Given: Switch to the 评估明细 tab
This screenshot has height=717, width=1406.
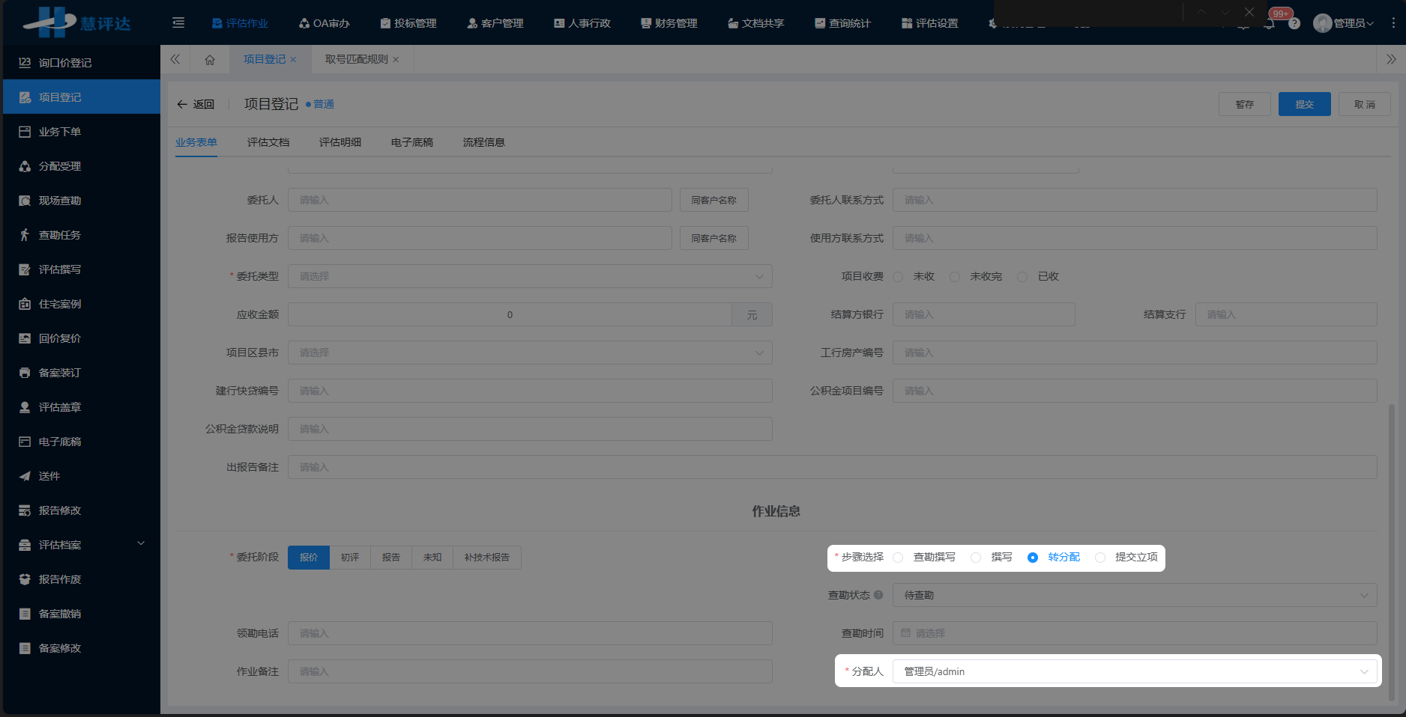Looking at the screenshot, I should [340, 142].
